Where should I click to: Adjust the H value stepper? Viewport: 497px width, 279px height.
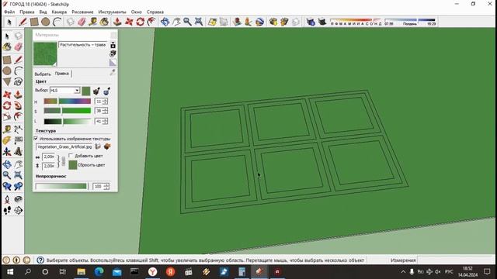click(x=106, y=102)
